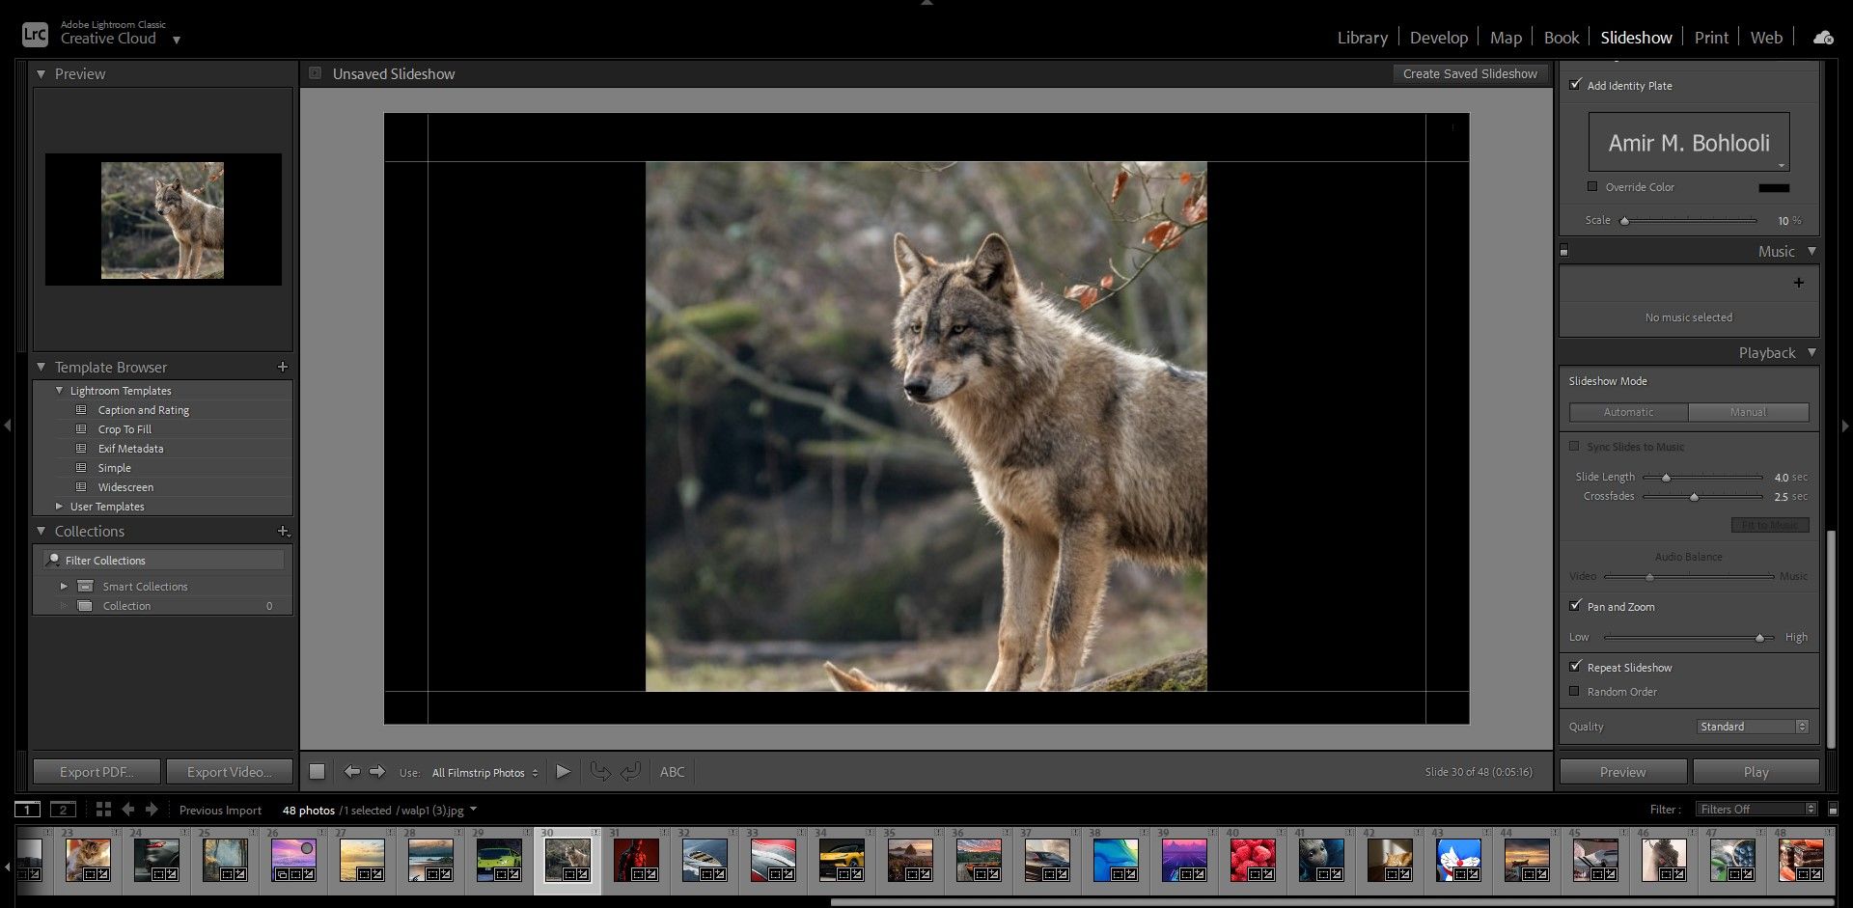1853x908 pixels.
Task: Enable Random Order checkbox
Action: (1575, 692)
